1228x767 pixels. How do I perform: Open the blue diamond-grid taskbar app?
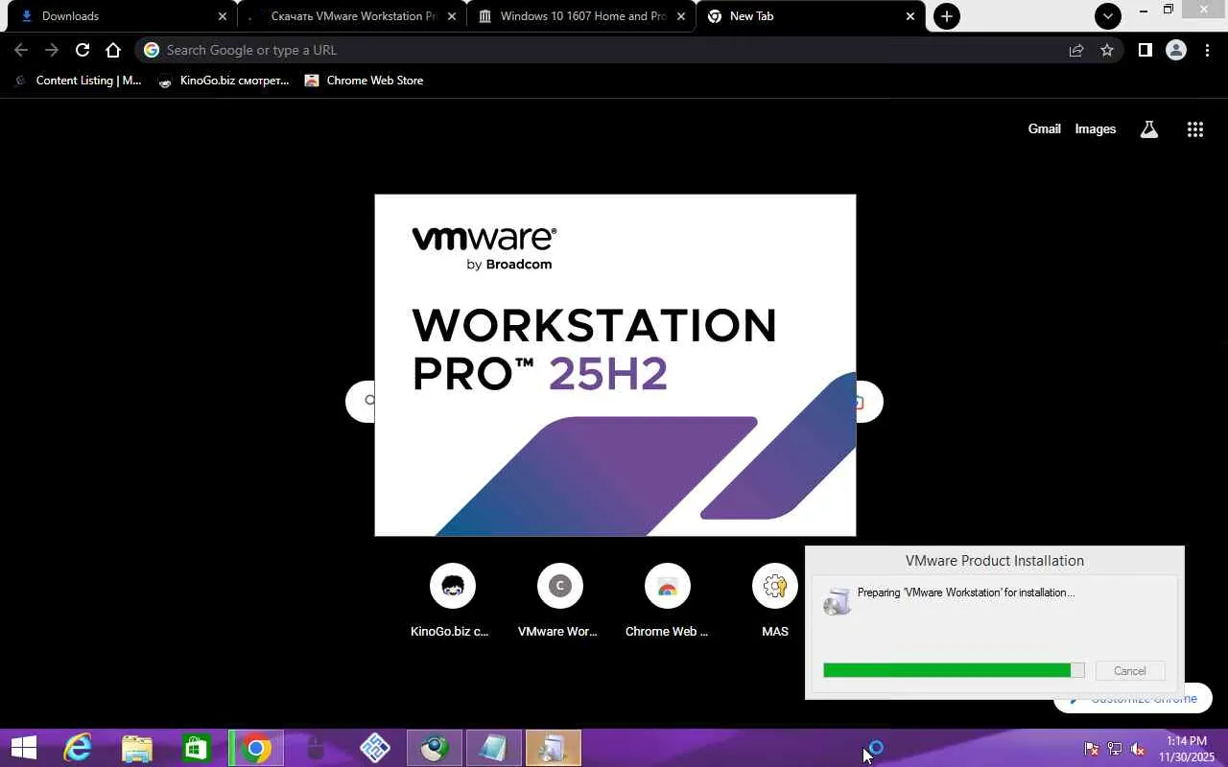(374, 748)
